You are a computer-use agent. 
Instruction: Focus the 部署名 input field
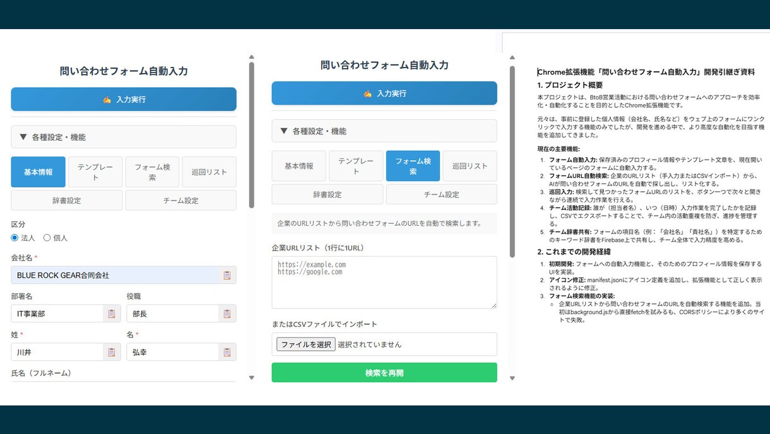(x=57, y=314)
